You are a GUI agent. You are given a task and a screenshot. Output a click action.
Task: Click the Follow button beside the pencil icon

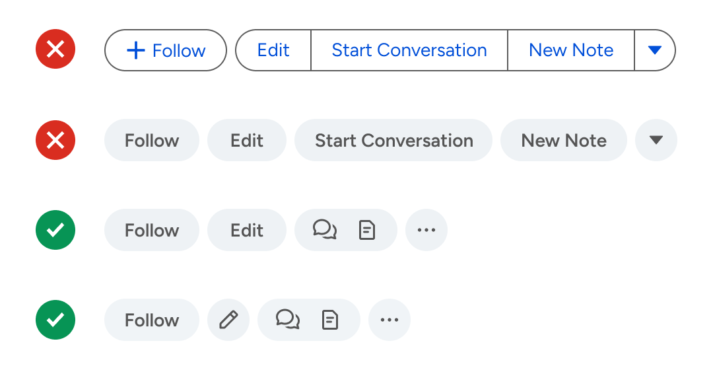point(152,320)
